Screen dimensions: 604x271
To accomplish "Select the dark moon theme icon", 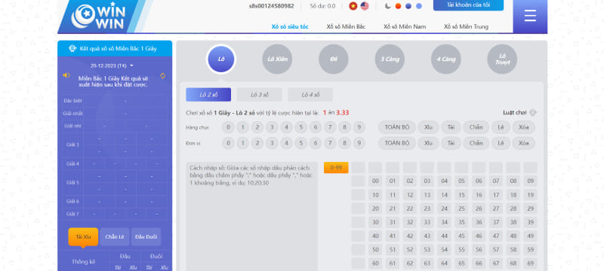I will coord(388,6).
